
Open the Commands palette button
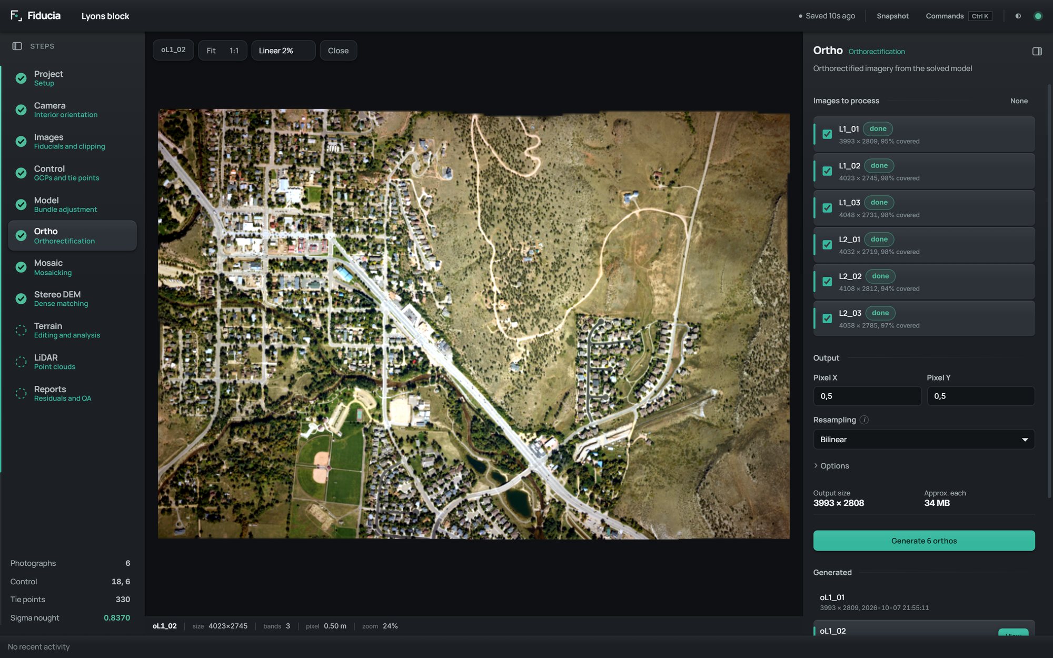click(959, 16)
